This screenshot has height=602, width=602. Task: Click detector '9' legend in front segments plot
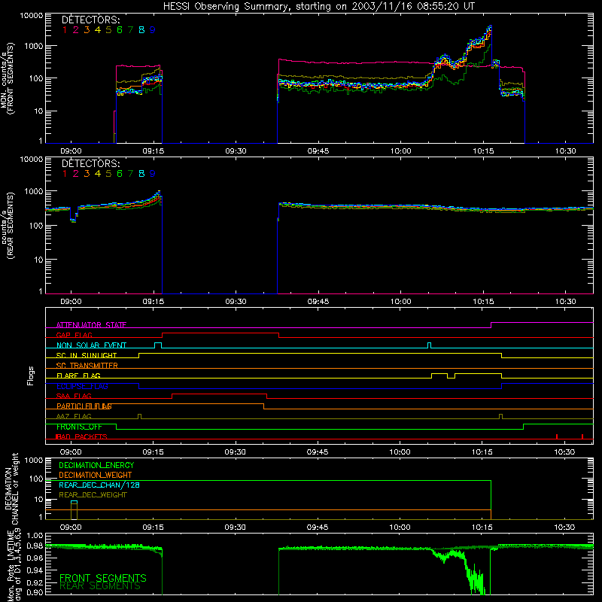pos(153,30)
